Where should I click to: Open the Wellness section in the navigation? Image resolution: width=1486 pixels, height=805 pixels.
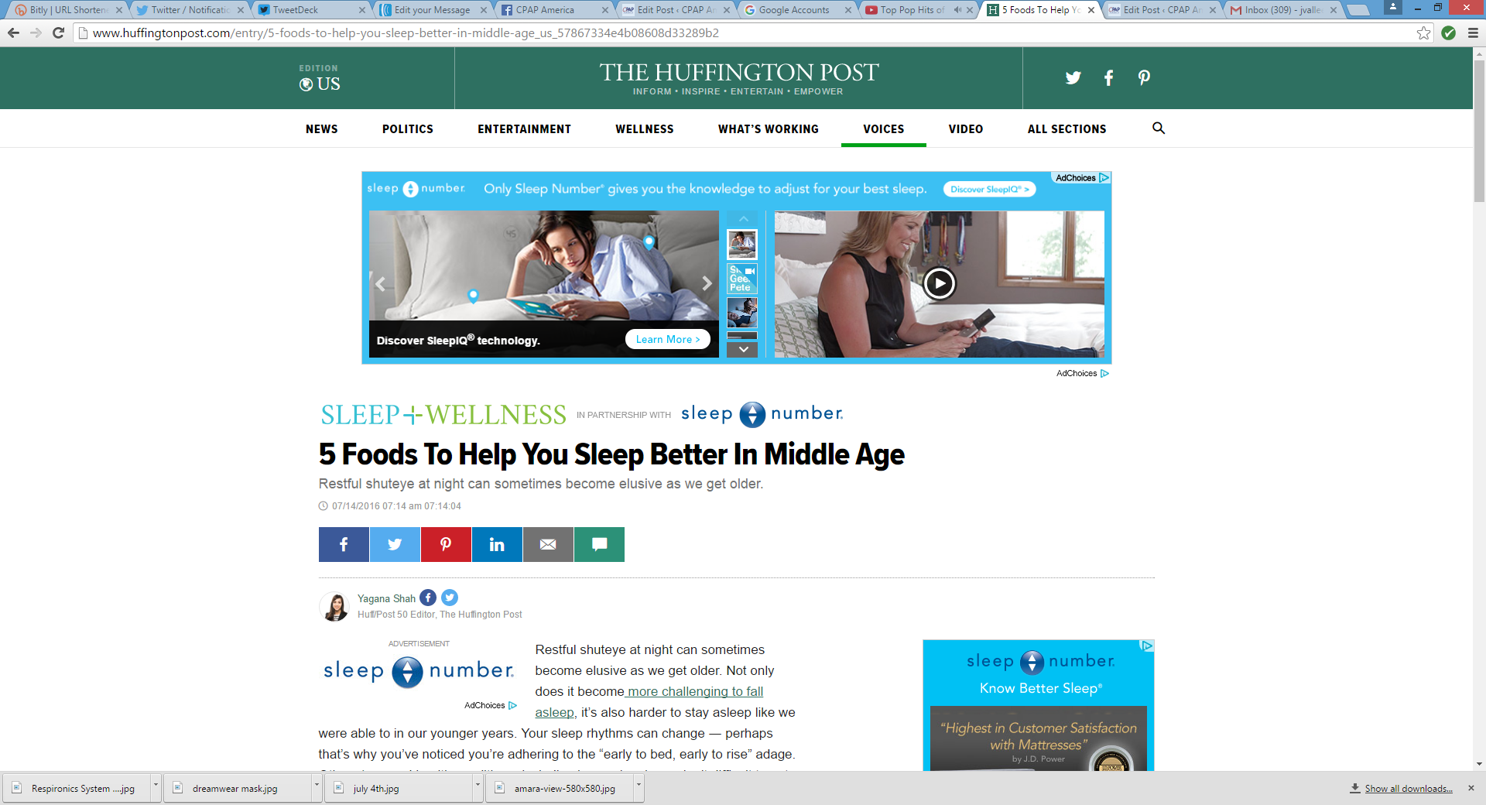click(644, 129)
